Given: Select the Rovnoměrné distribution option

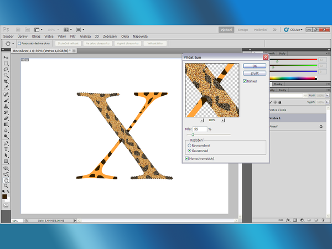Looking at the screenshot, I should [x=190, y=145].
